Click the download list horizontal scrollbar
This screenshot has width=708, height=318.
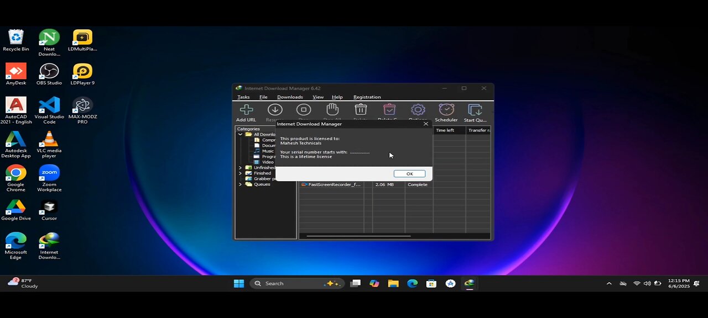coord(358,236)
